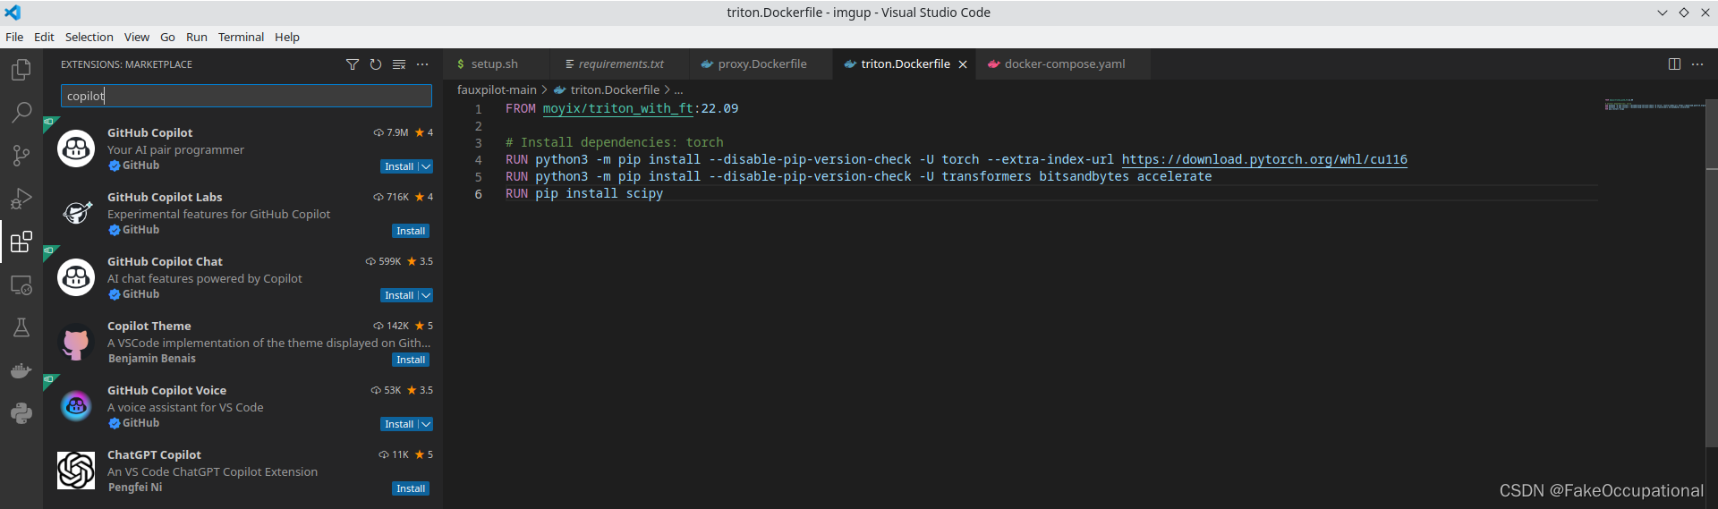The image size is (1718, 509).
Task: Open the View menu
Action: (x=137, y=37)
